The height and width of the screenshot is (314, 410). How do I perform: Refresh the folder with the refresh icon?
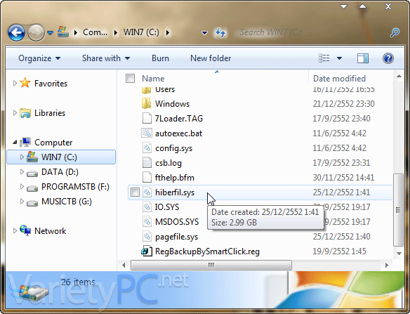click(220, 32)
